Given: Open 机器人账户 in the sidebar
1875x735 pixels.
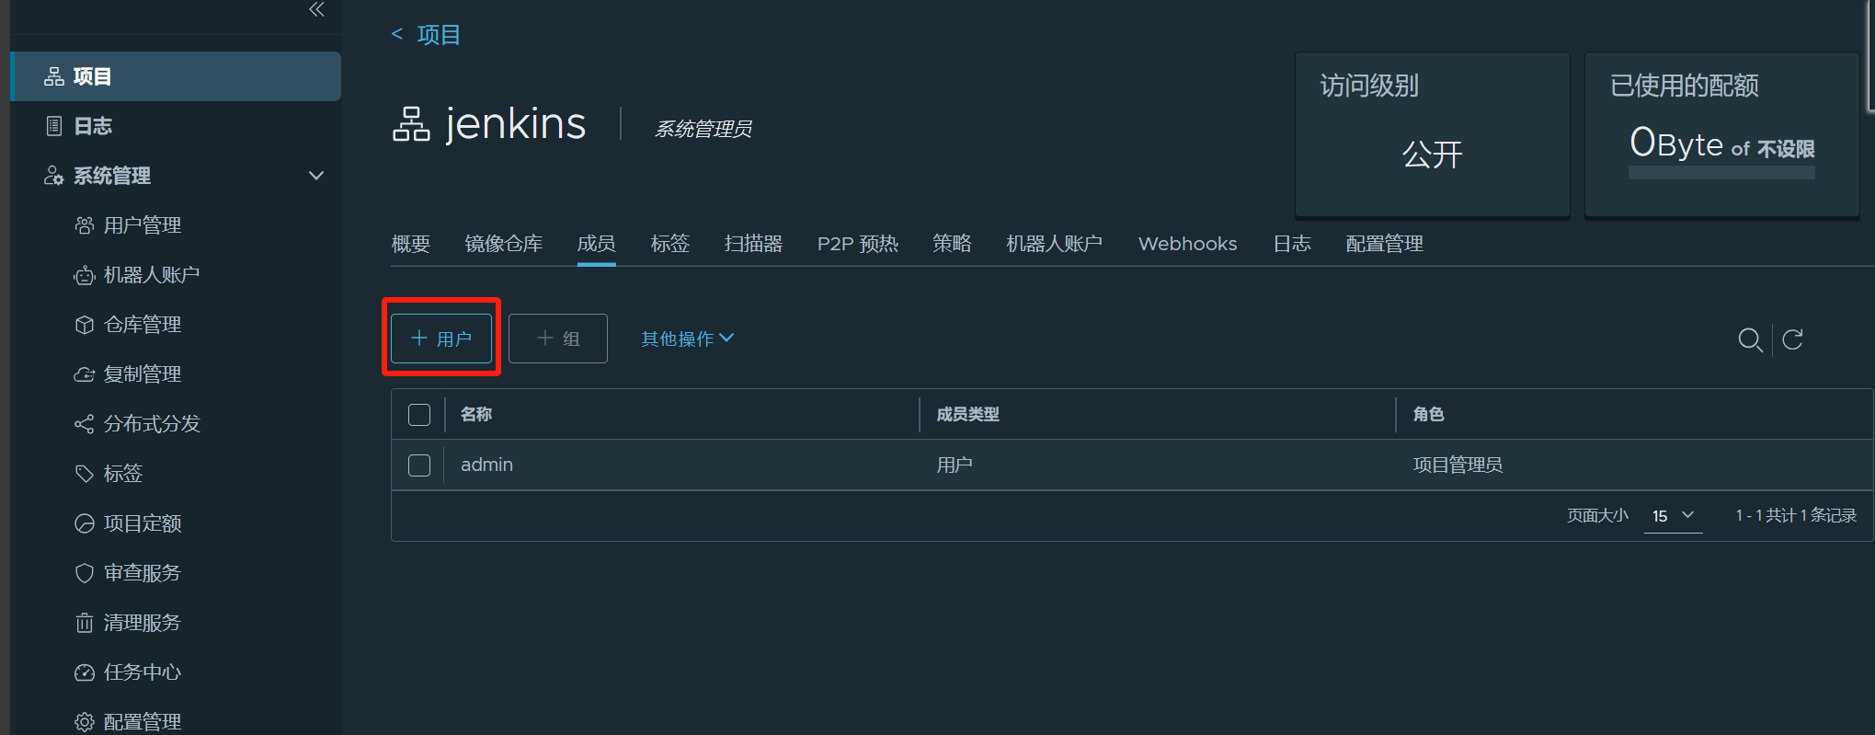Looking at the screenshot, I should (x=151, y=275).
